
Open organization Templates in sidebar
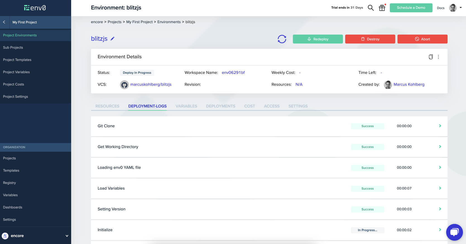click(35, 170)
